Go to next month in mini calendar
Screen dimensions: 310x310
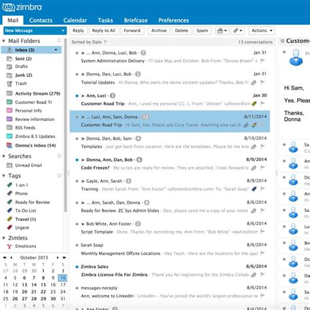[x=58, y=258]
